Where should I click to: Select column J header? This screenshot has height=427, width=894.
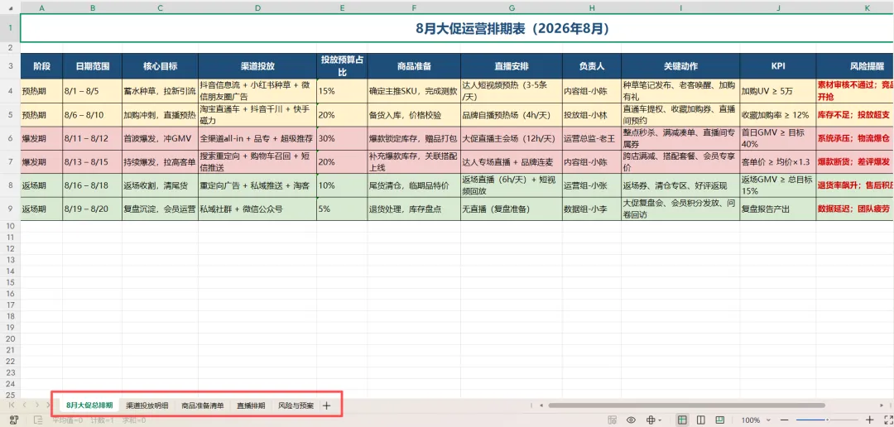(x=778, y=8)
